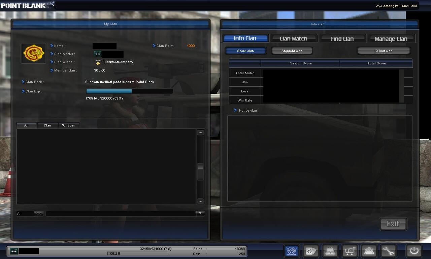Click the Total Score column header
Screen dimensions: 431x259
[376, 63]
